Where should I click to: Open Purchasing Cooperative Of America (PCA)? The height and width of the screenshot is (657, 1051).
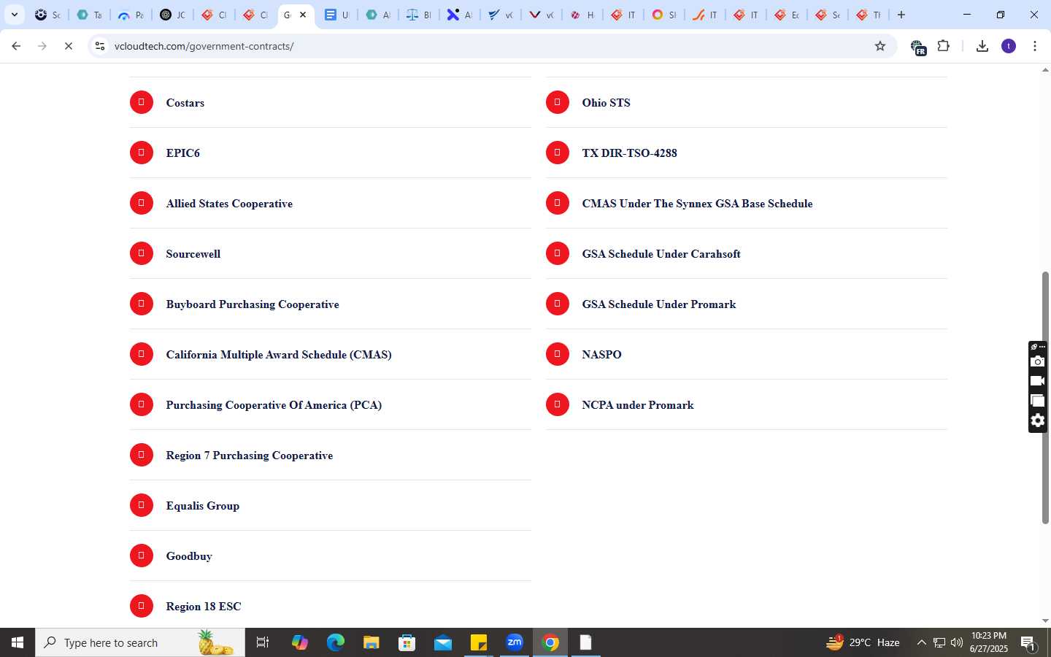pyautogui.click(x=274, y=405)
